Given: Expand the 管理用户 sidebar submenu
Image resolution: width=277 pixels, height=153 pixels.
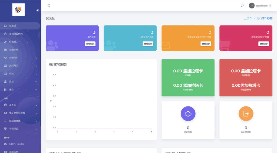Looking at the screenshot, I should [36, 58].
